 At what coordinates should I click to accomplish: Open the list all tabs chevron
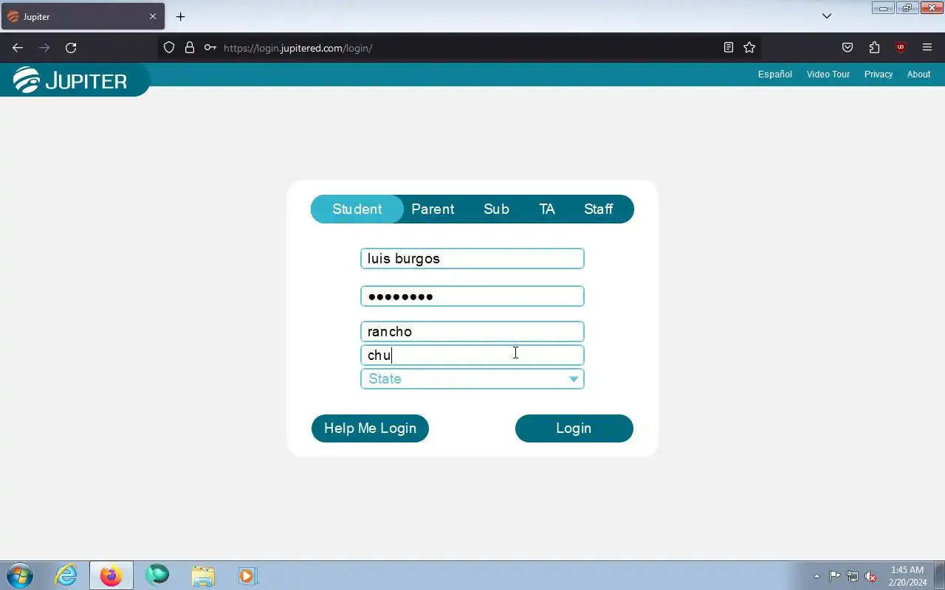click(x=827, y=16)
